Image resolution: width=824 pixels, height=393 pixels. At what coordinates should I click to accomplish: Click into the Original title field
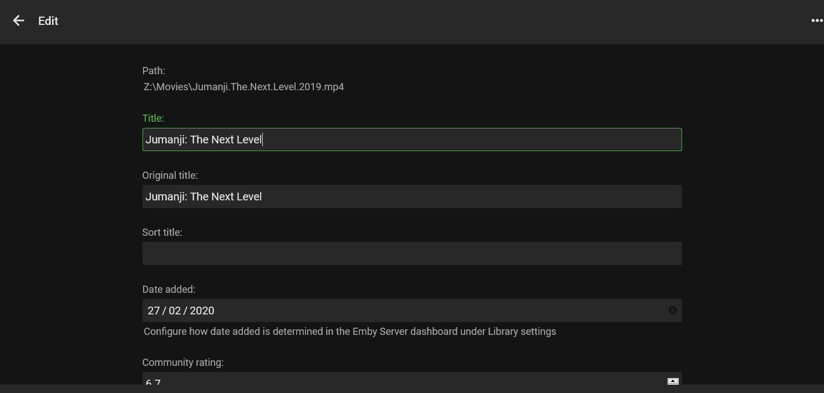pos(411,196)
